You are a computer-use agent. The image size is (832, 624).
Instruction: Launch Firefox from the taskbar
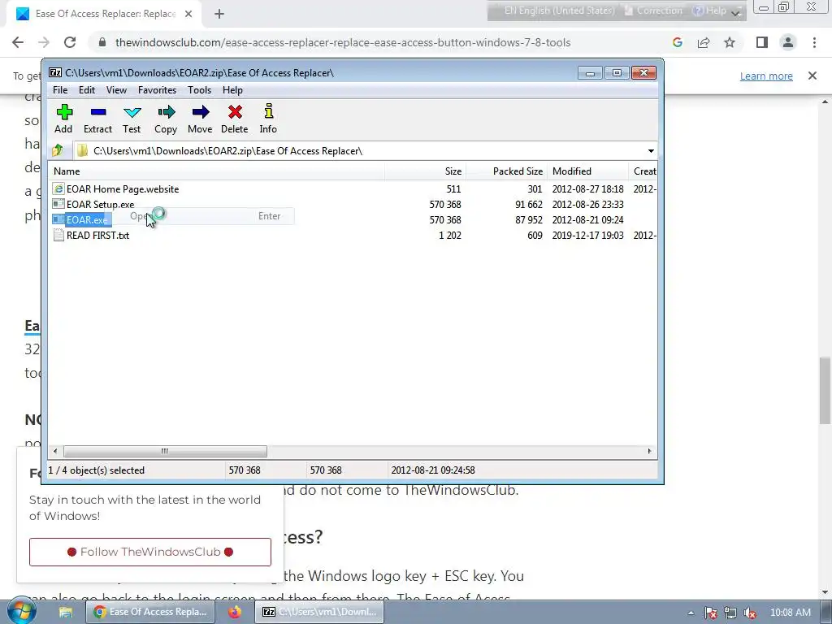[234, 612]
